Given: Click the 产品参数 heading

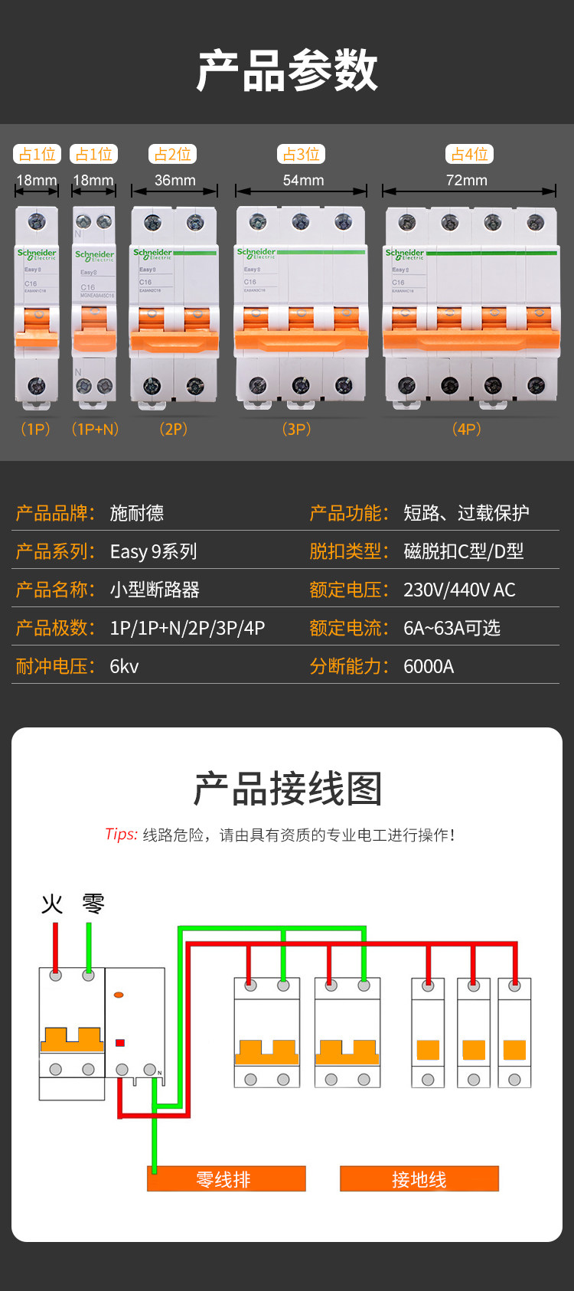Looking at the screenshot, I should coord(287,70).
